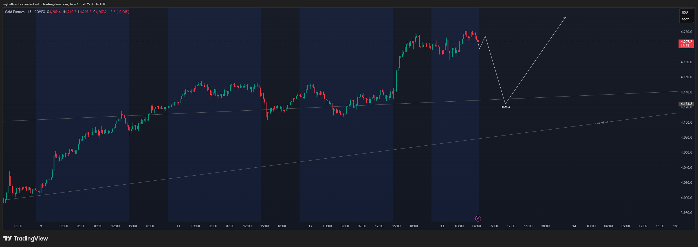Click the open value O4,209.6
698x247 pixels.
pyautogui.click(x=54, y=12)
